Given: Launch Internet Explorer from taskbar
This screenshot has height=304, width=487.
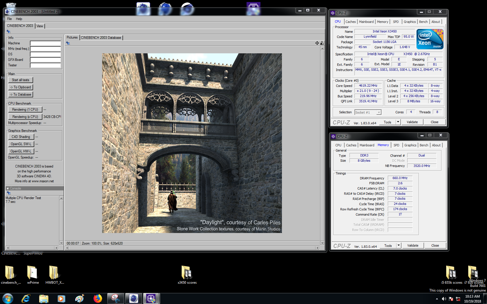Looking at the screenshot, I should (x=26, y=298).
